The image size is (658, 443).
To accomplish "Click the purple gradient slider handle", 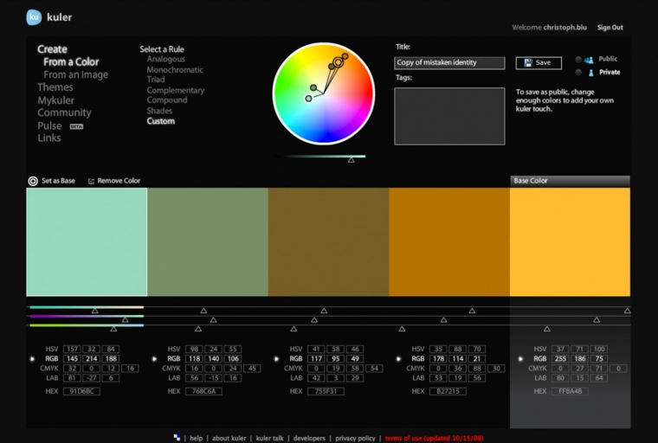I will click(125, 320).
